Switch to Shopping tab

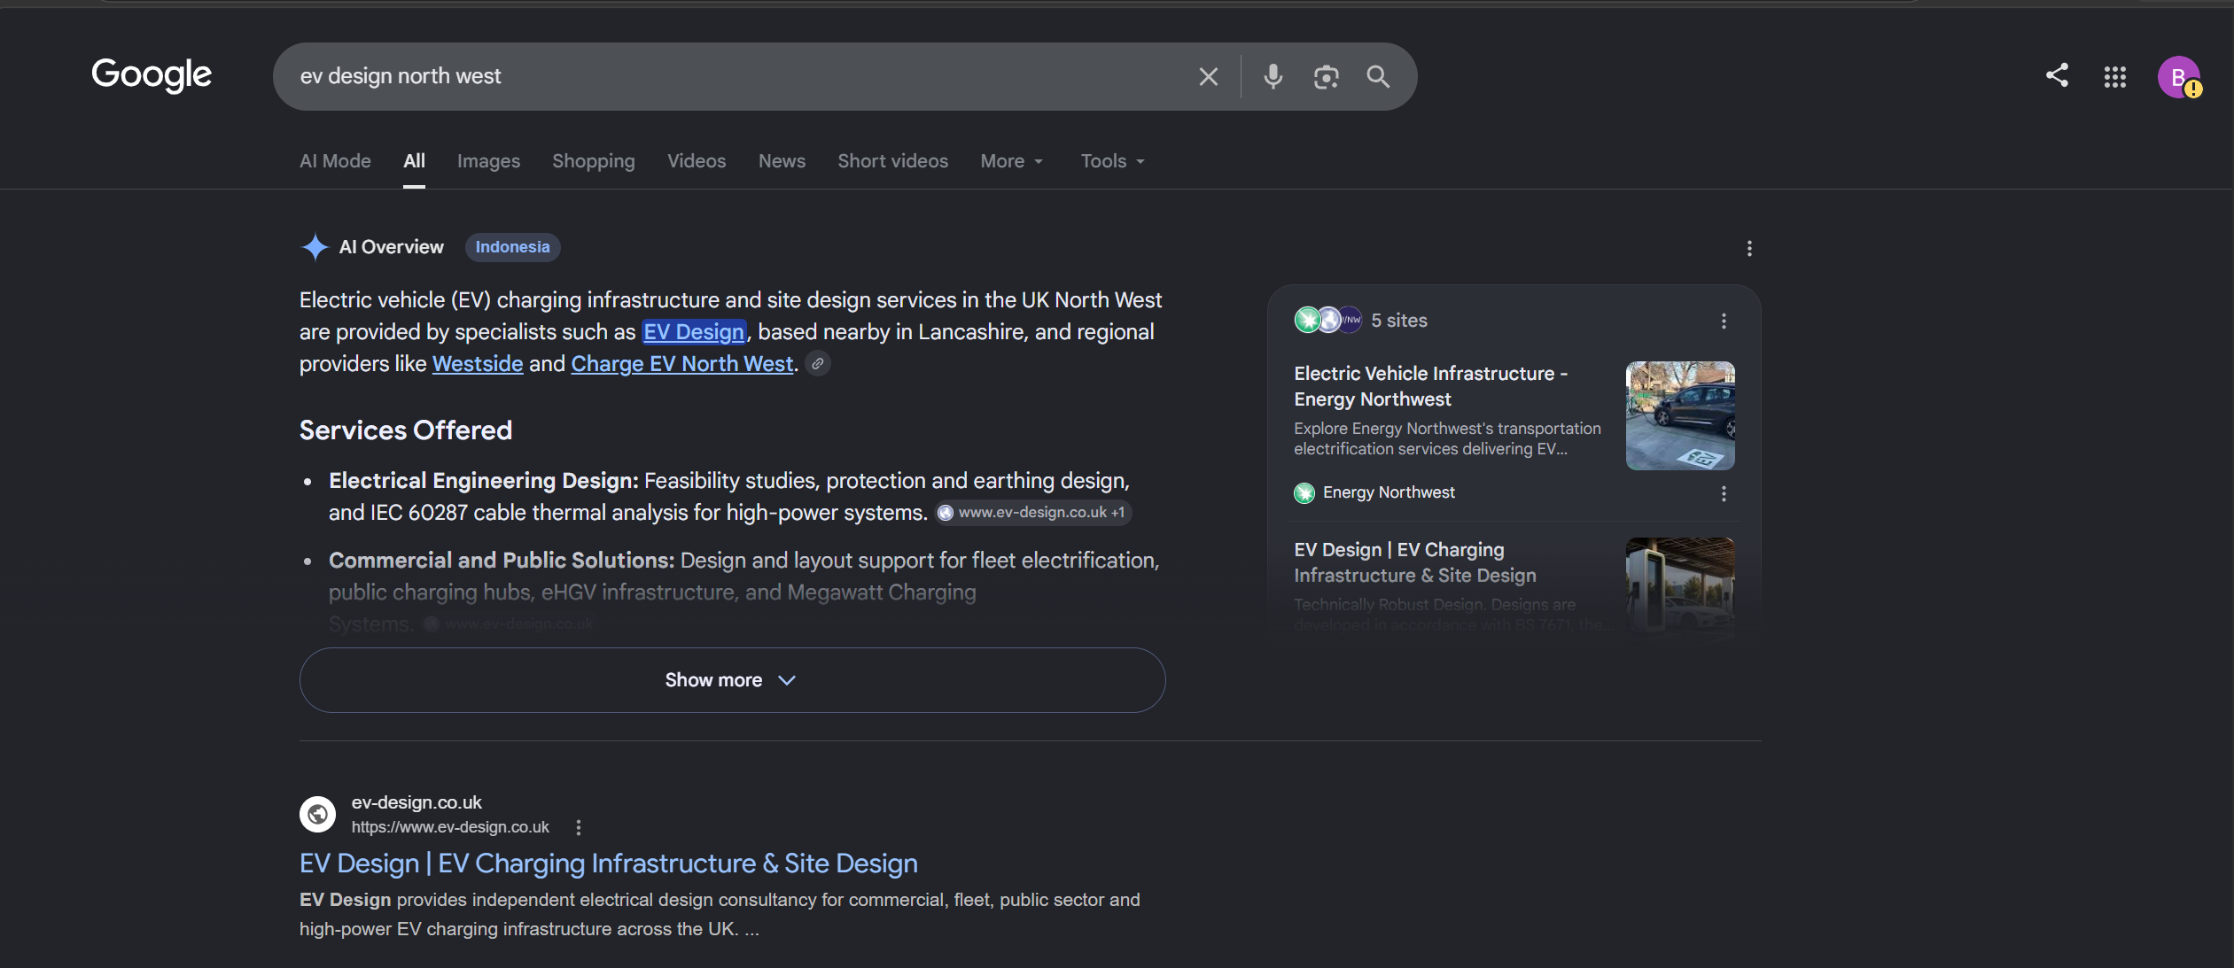click(594, 161)
